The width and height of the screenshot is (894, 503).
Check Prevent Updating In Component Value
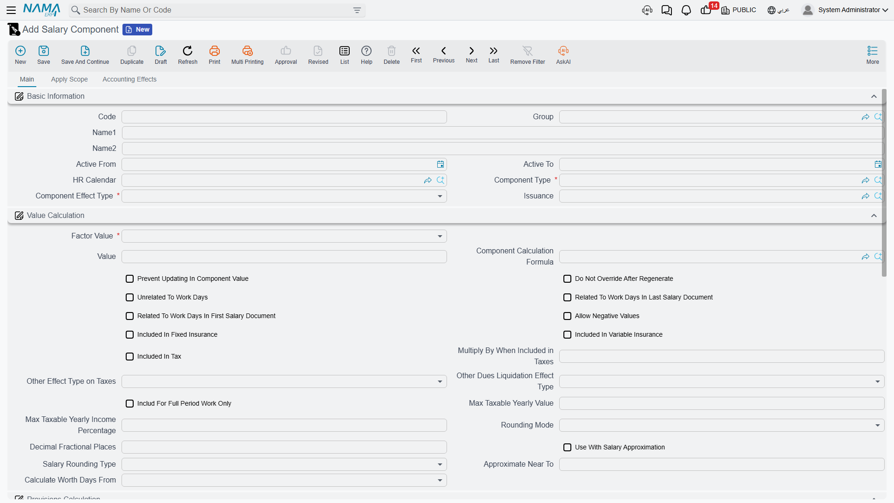[x=130, y=279]
